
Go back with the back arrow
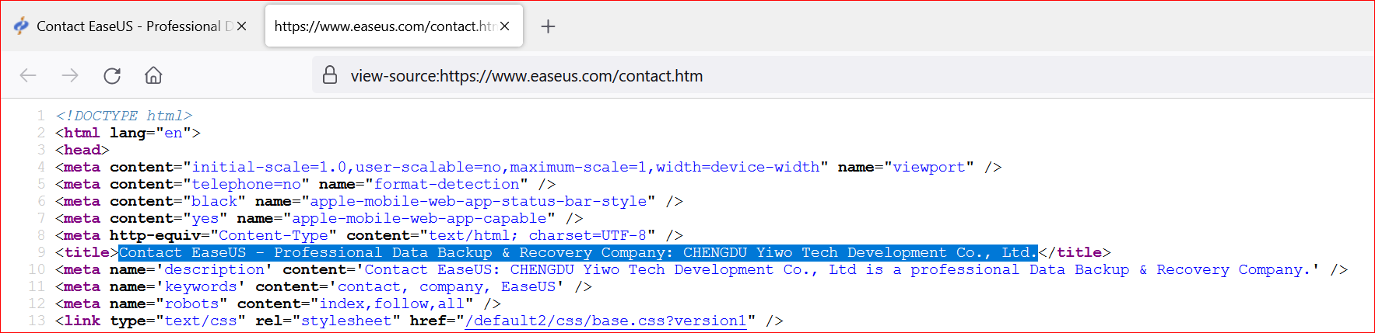click(x=28, y=75)
